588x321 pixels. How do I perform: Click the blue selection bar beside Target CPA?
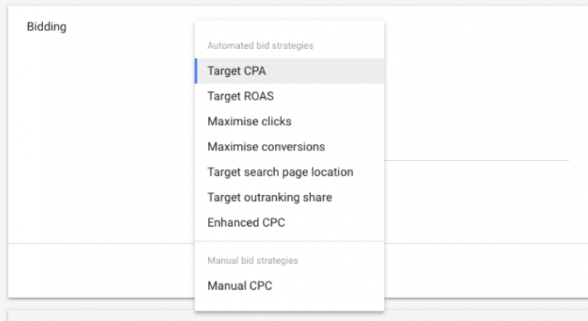click(x=195, y=71)
